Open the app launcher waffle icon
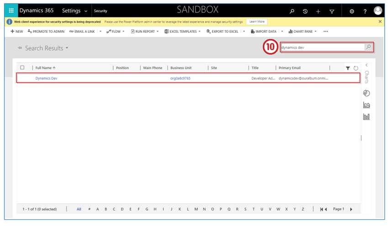The width and height of the screenshot is (391, 226). coord(11,11)
